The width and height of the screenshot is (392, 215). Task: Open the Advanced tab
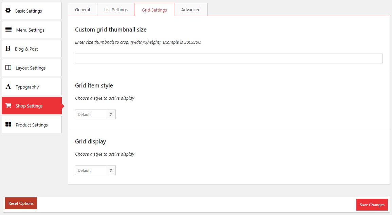point(191,9)
